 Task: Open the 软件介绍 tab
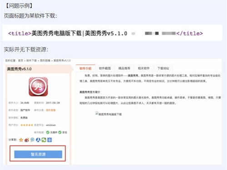click(85, 68)
